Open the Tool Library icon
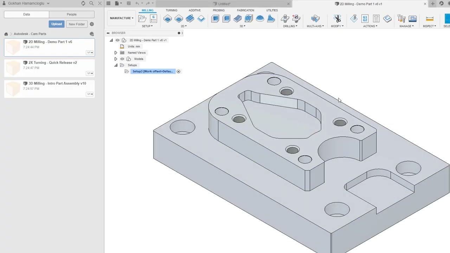The width and height of the screenshot is (450, 253). pos(401,19)
